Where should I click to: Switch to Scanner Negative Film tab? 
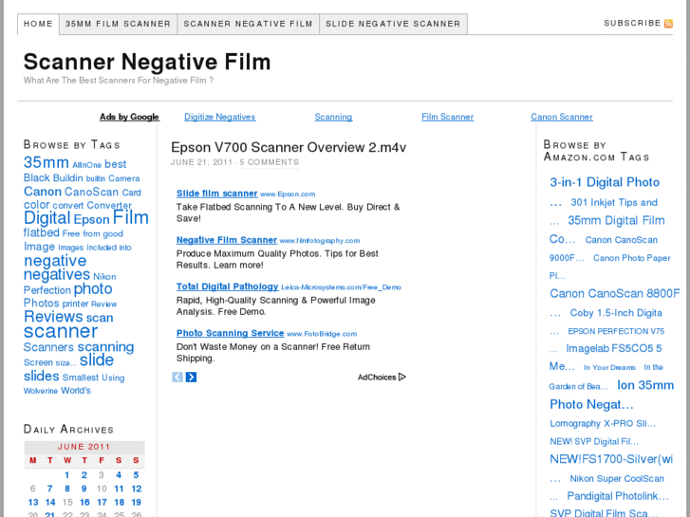[x=248, y=24]
